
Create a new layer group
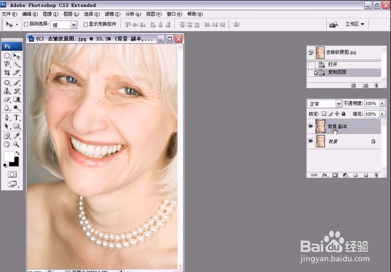355,175
